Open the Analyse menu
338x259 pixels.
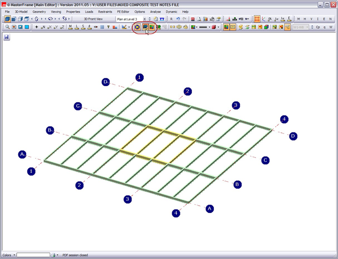click(x=156, y=11)
